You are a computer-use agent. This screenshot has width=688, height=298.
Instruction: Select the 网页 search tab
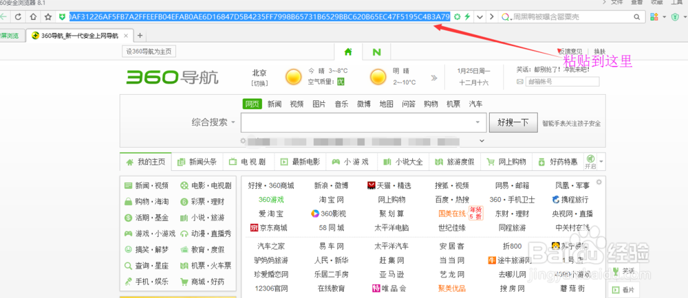pos(252,104)
